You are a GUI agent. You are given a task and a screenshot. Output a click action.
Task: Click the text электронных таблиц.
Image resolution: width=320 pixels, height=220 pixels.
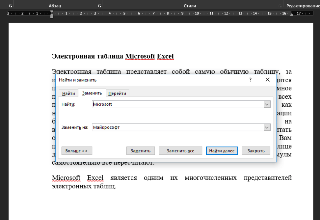[84, 186]
